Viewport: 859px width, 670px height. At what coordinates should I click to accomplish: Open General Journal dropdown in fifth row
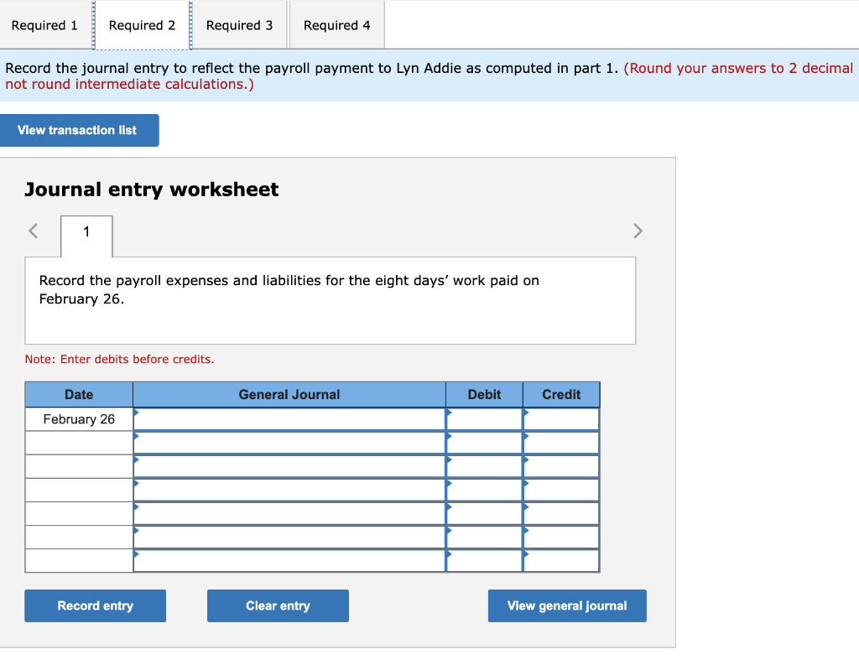click(289, 513)
